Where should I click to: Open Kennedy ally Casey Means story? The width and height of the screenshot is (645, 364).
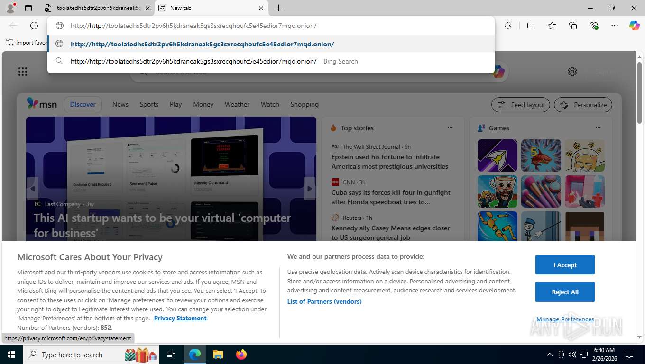(391, 233)
